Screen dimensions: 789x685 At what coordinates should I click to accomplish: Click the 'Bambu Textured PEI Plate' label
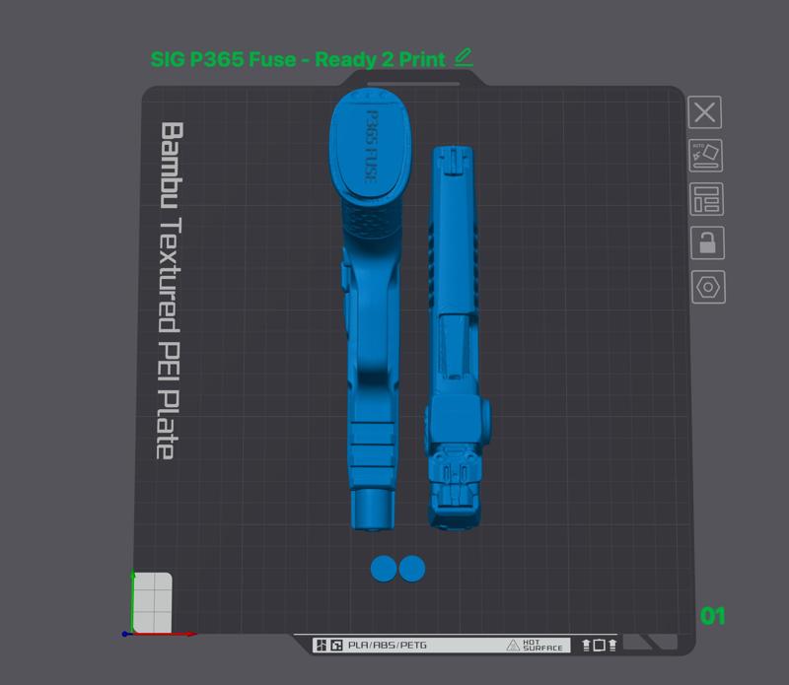169,291
